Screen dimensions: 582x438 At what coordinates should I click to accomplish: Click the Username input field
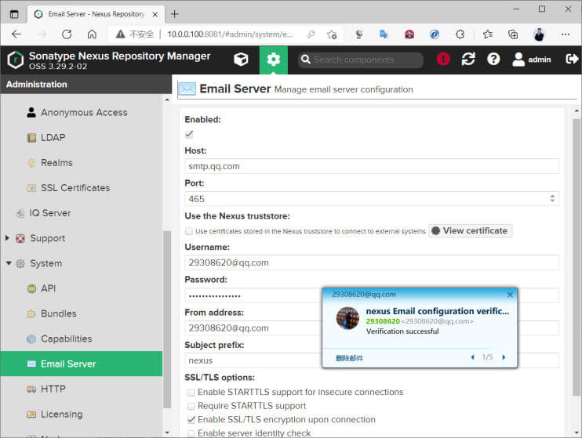[372, 263]
